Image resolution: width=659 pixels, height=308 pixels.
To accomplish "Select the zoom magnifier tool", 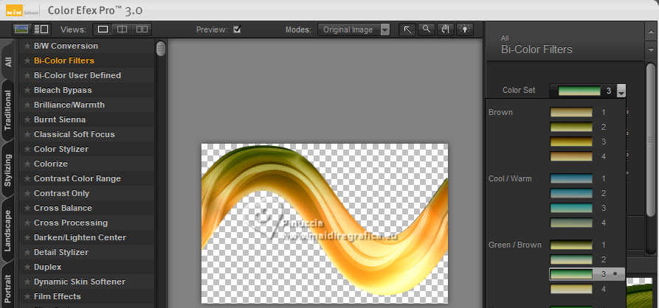I will pos(427,29).
